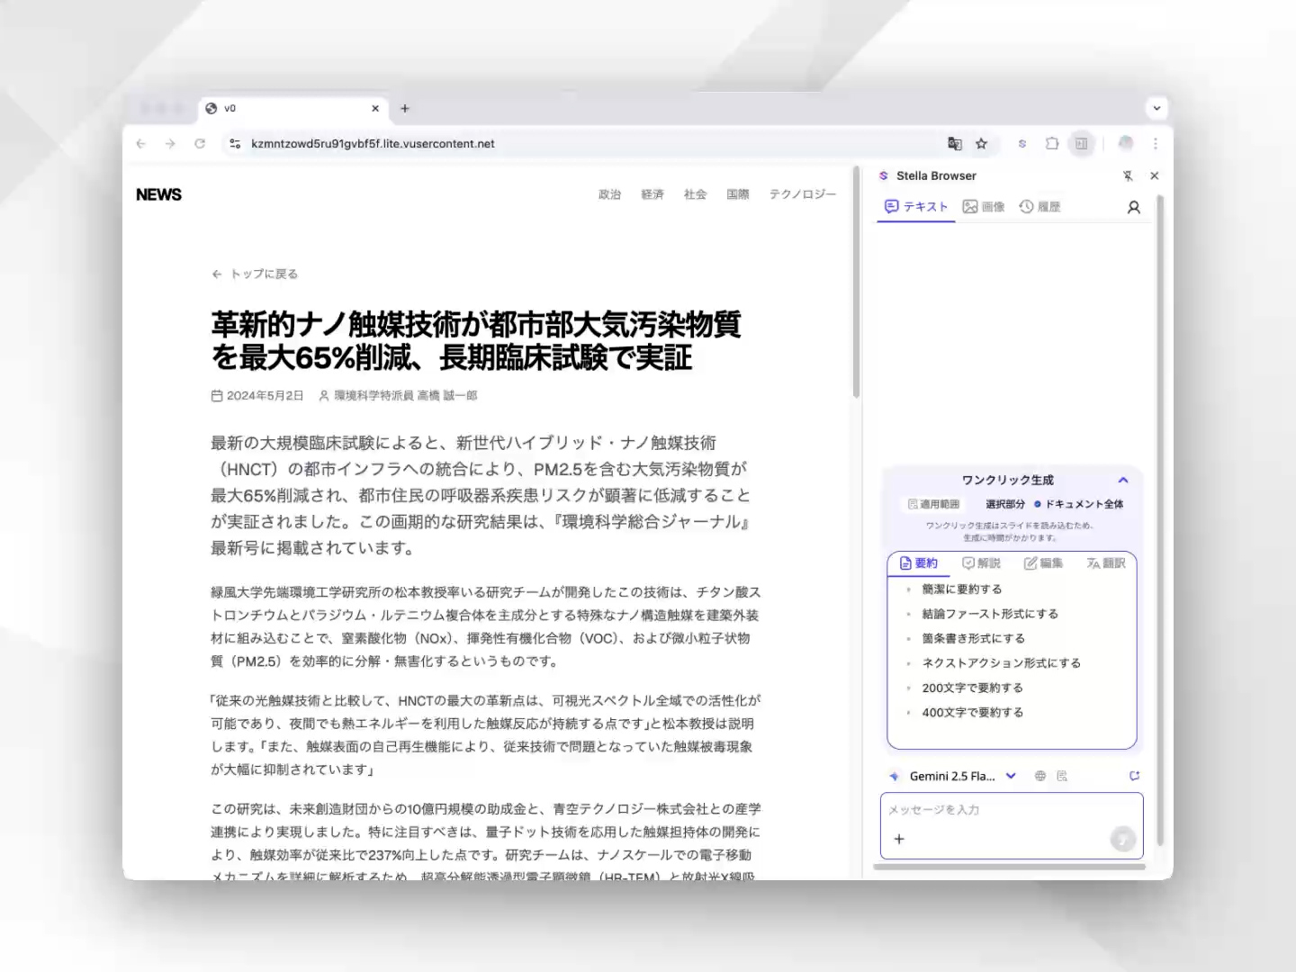The image size is (1296, 972).
Task: Switch to the 画像 tab
Action: click(x=984, y=207)
